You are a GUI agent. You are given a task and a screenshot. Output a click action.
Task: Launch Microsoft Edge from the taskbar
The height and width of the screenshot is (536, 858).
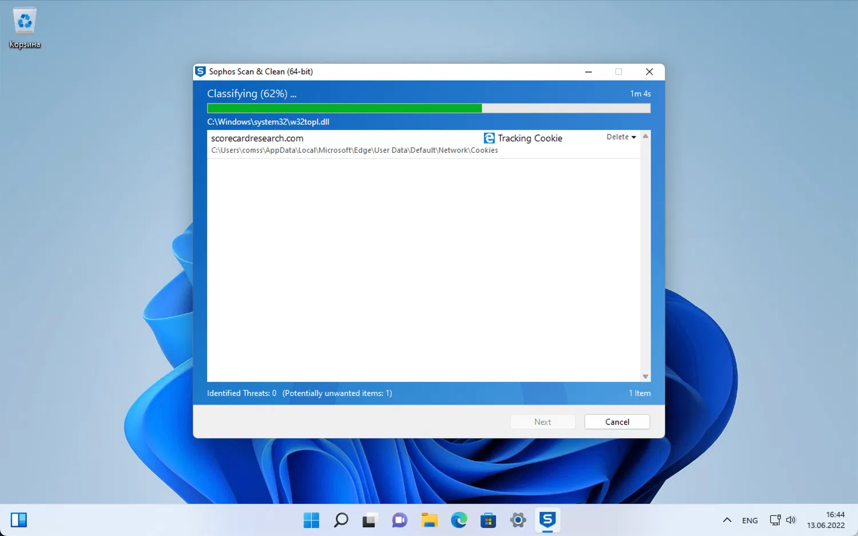(459, 520)
